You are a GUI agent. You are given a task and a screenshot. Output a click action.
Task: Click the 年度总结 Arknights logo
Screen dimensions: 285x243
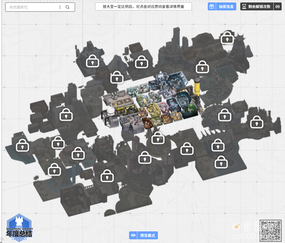pyautogui.click(x=19, y=227)
